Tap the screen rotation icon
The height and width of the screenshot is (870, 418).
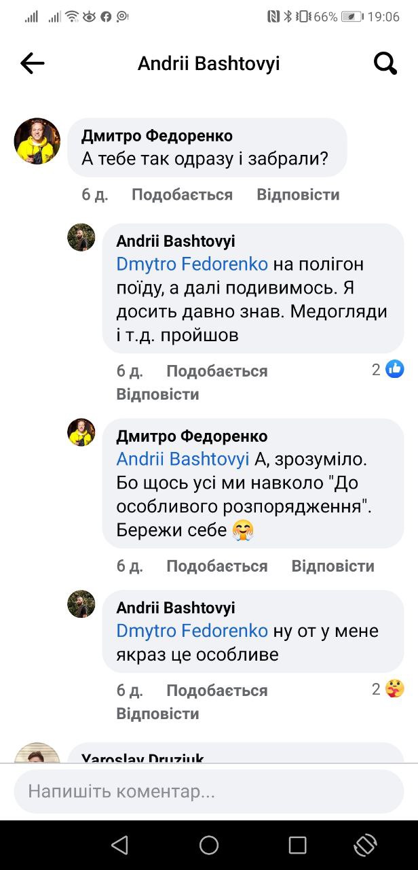click(365, 845)
